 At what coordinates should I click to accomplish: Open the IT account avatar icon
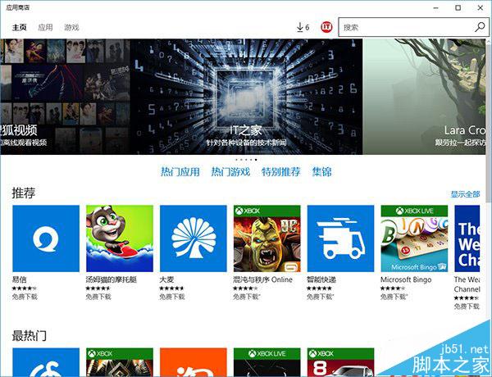tap(326, 27)
